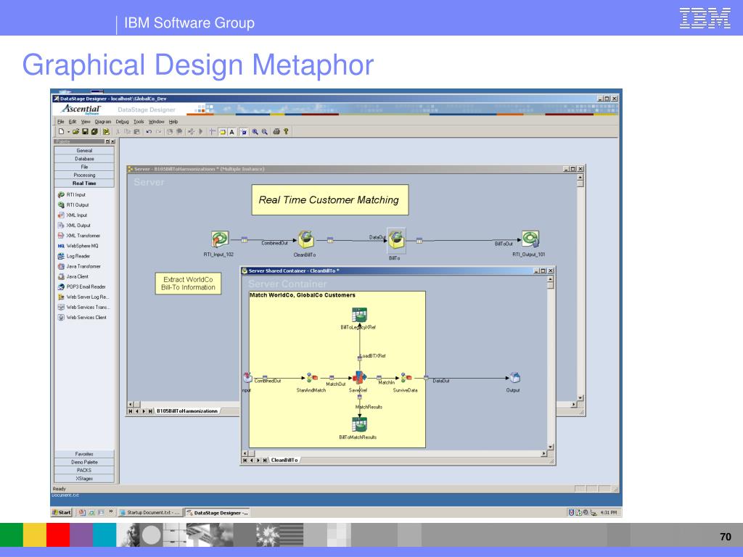Image resolution: width=743 pixels, height=557 pixels.
Task: Expand the Demo Palette group
Action: tap(84, 462)
